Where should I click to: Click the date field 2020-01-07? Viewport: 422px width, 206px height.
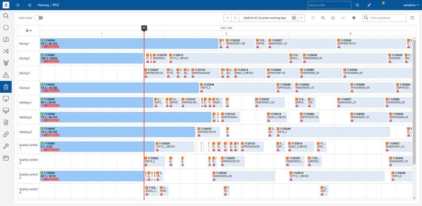(265, 18)
